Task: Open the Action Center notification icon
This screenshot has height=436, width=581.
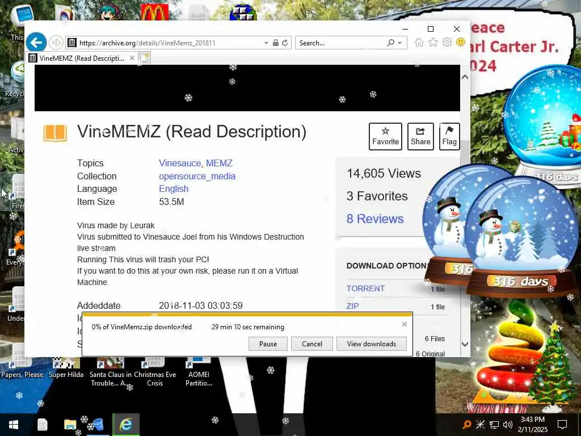Action: pyautogui.click(x=562, y=425)
